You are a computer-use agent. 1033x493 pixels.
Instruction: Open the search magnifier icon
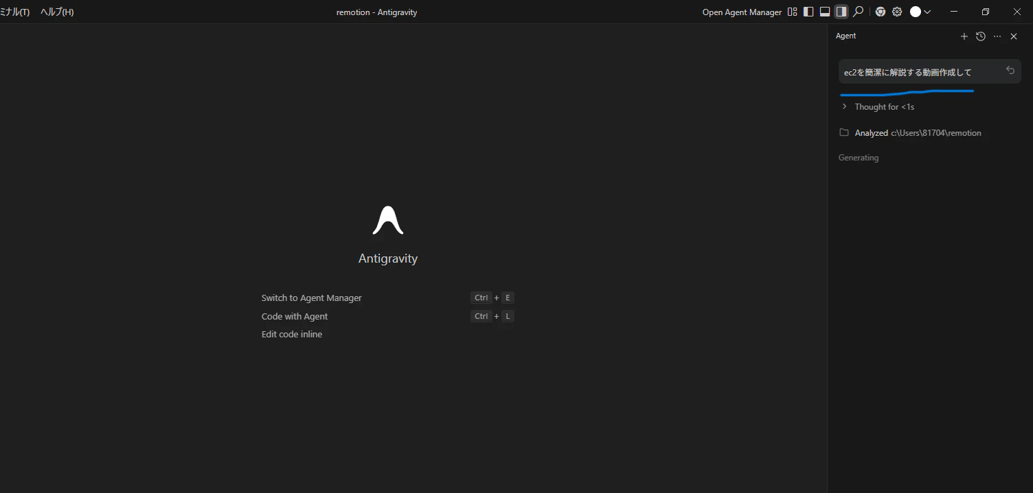[x=858, y=12]
